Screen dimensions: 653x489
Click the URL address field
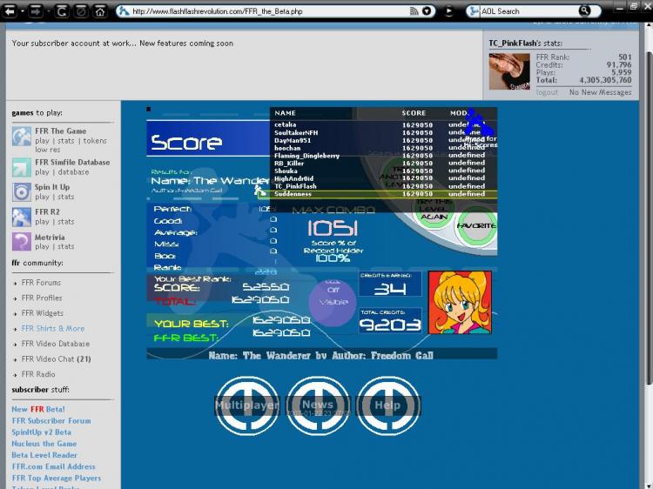269,11
